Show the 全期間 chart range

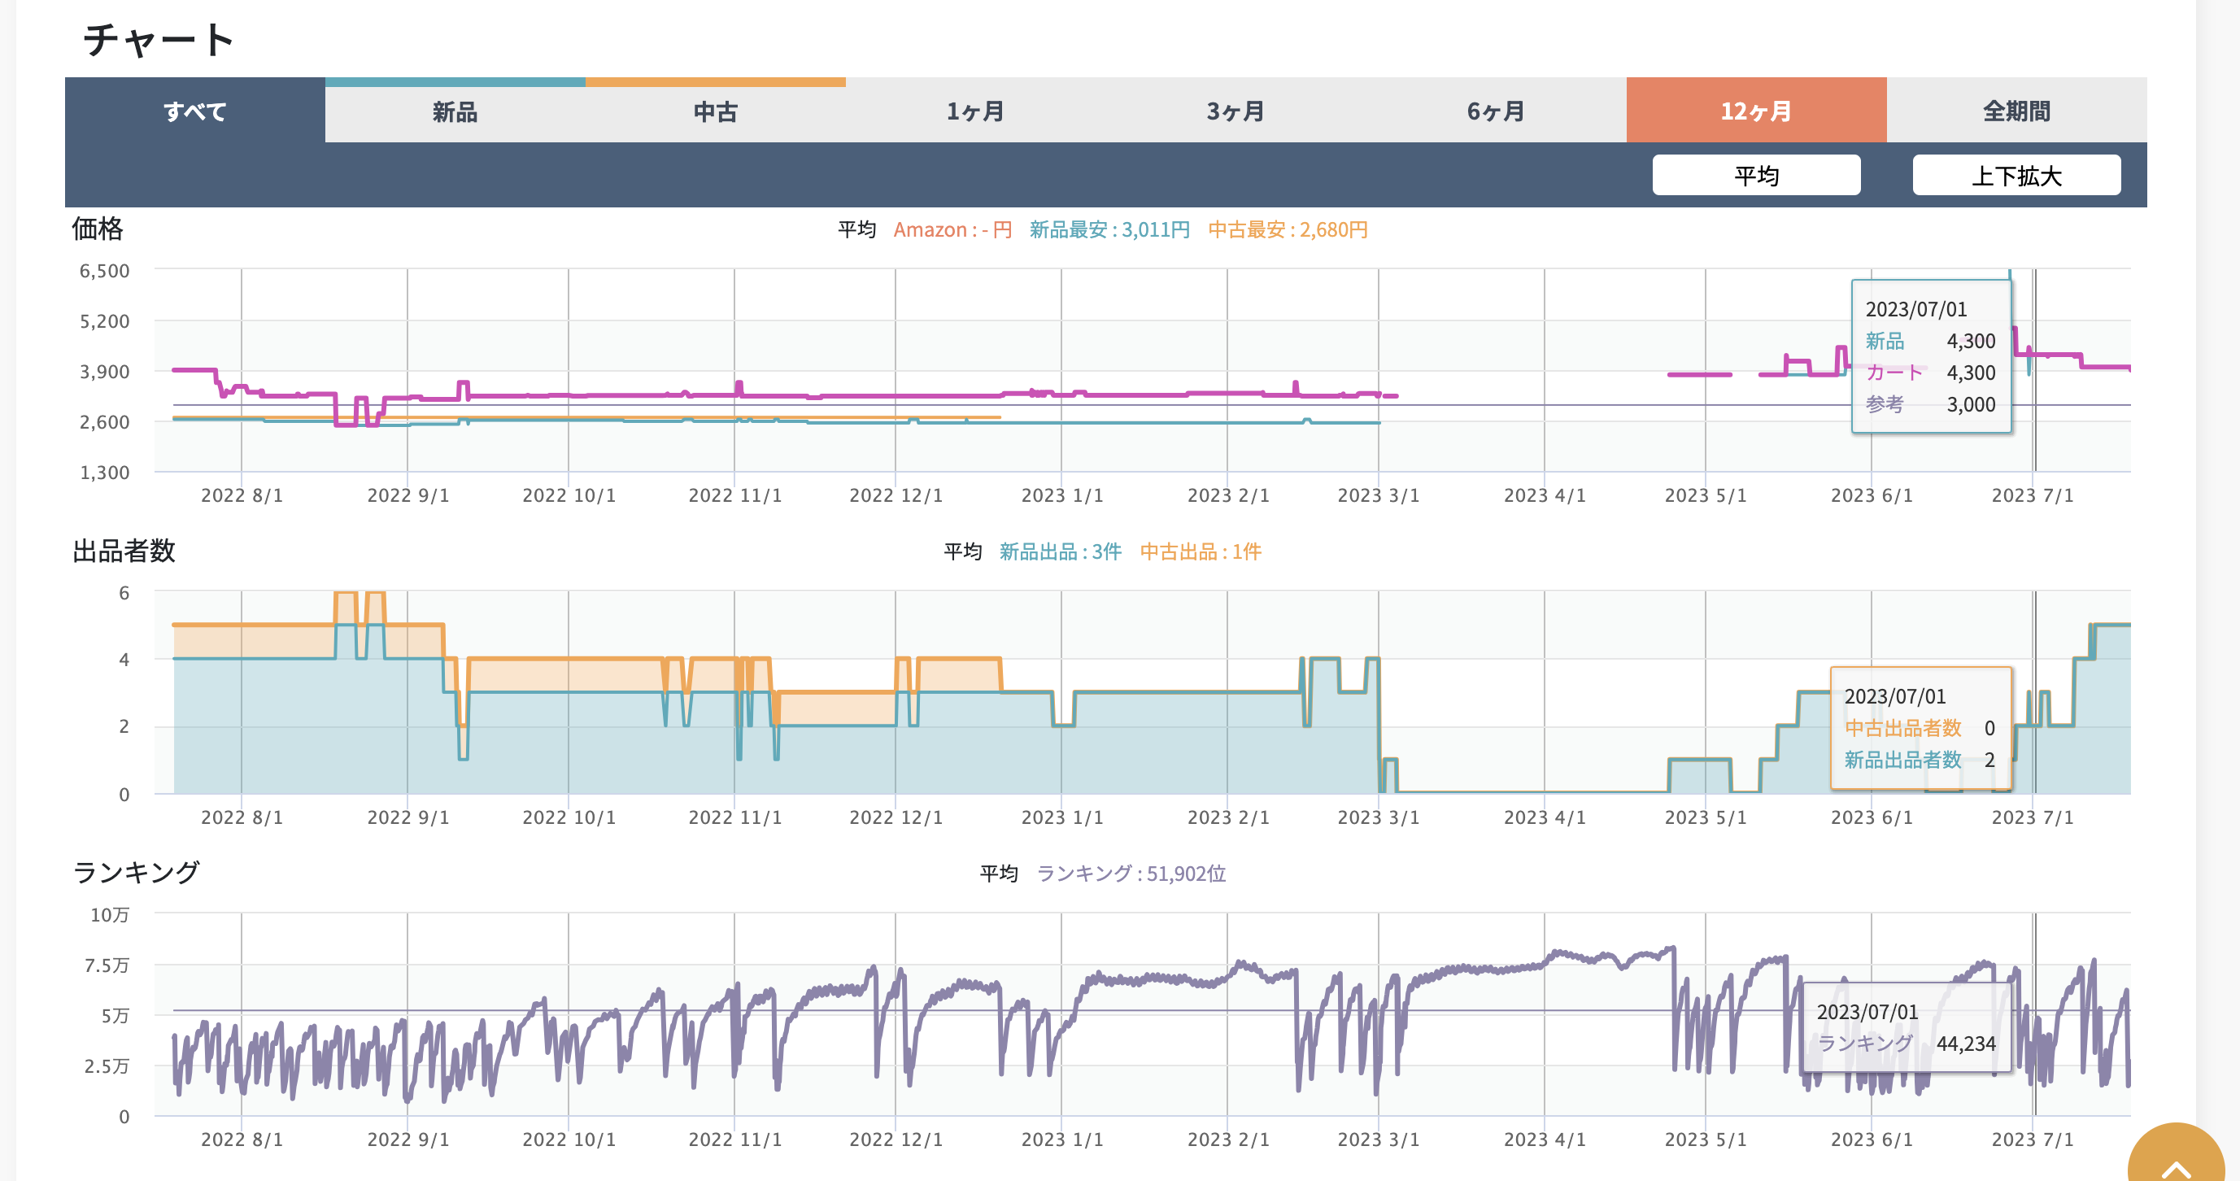click(x=2016, y=111)
